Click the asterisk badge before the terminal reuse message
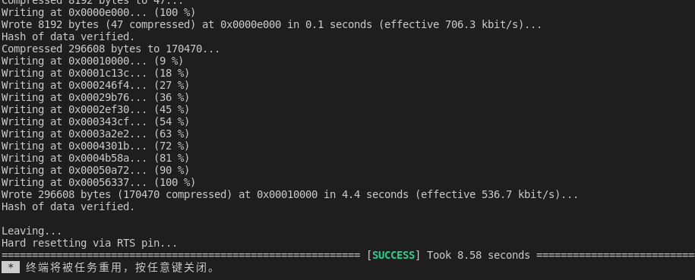This screenshot has width=695, height=280. [11, 268]
